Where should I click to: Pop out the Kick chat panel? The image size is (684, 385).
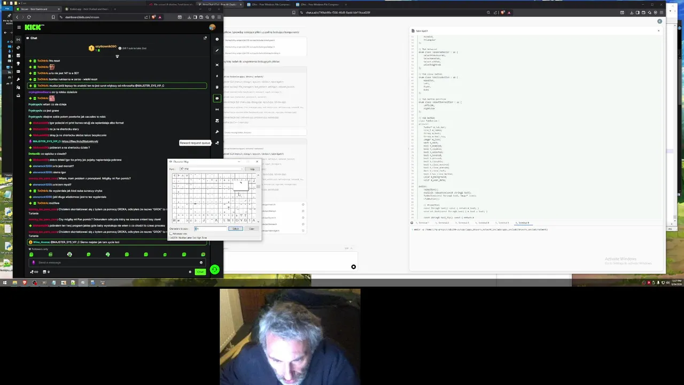(205, 38)
